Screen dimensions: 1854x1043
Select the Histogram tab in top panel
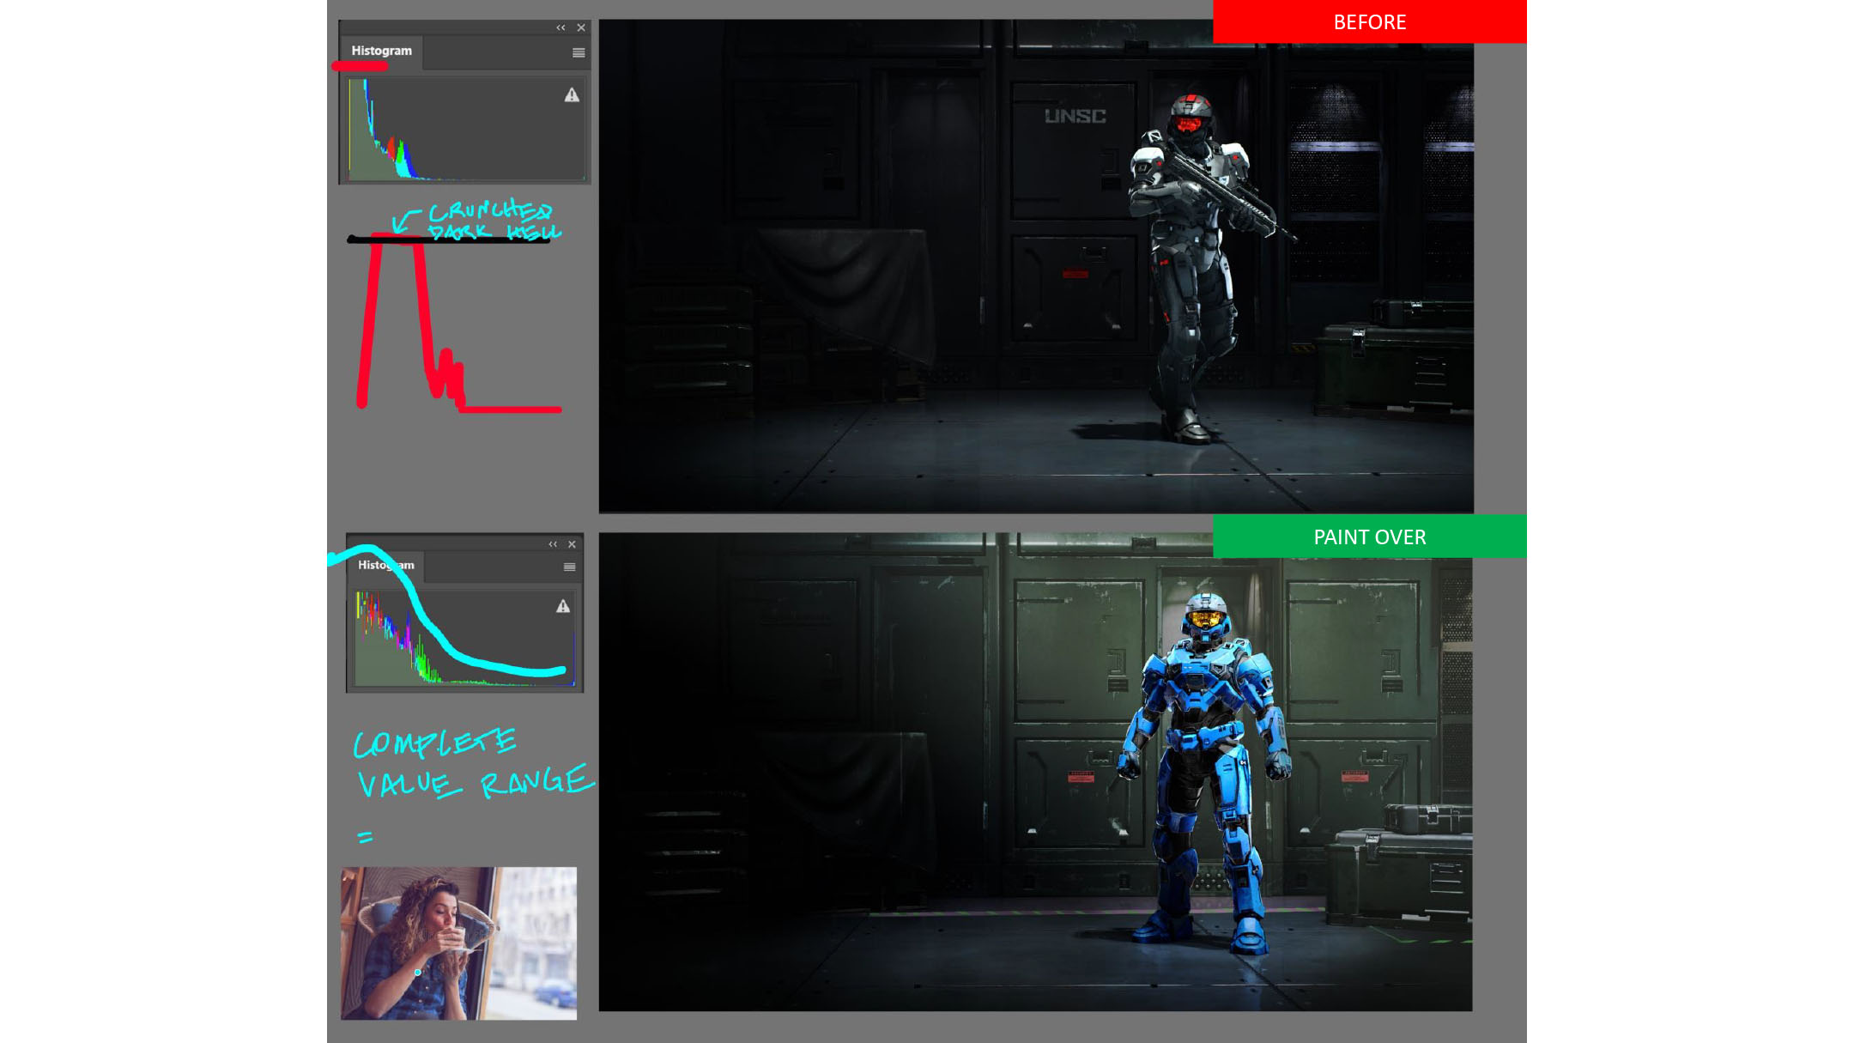[381, 51]
